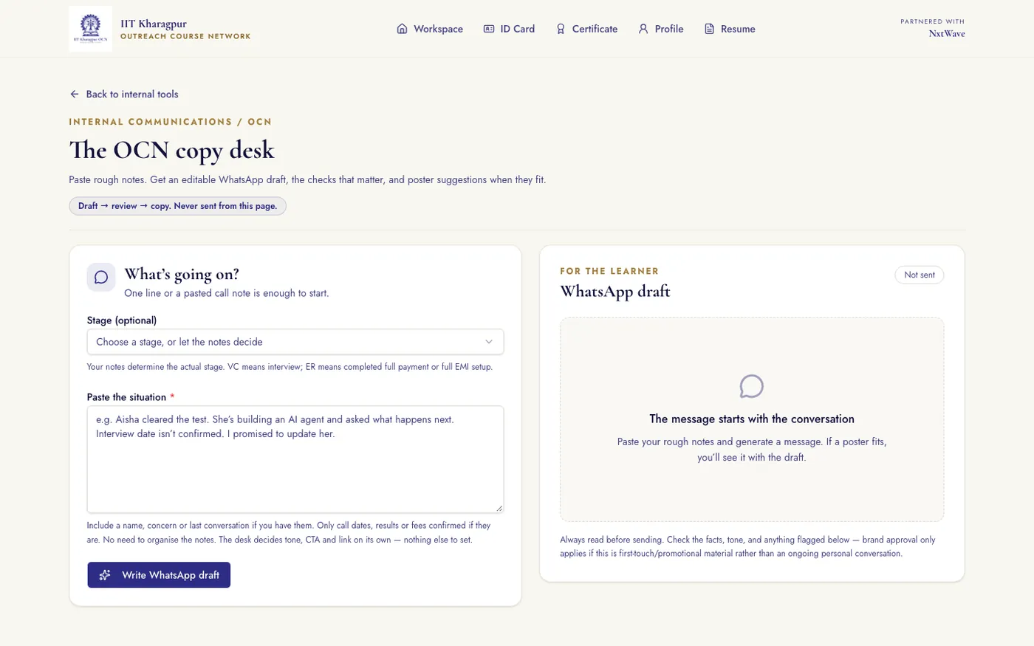The width and height of the screenshot is (1034, 646).
Task: Click the One line or a pasted call note text
Action: pos(227,293)
